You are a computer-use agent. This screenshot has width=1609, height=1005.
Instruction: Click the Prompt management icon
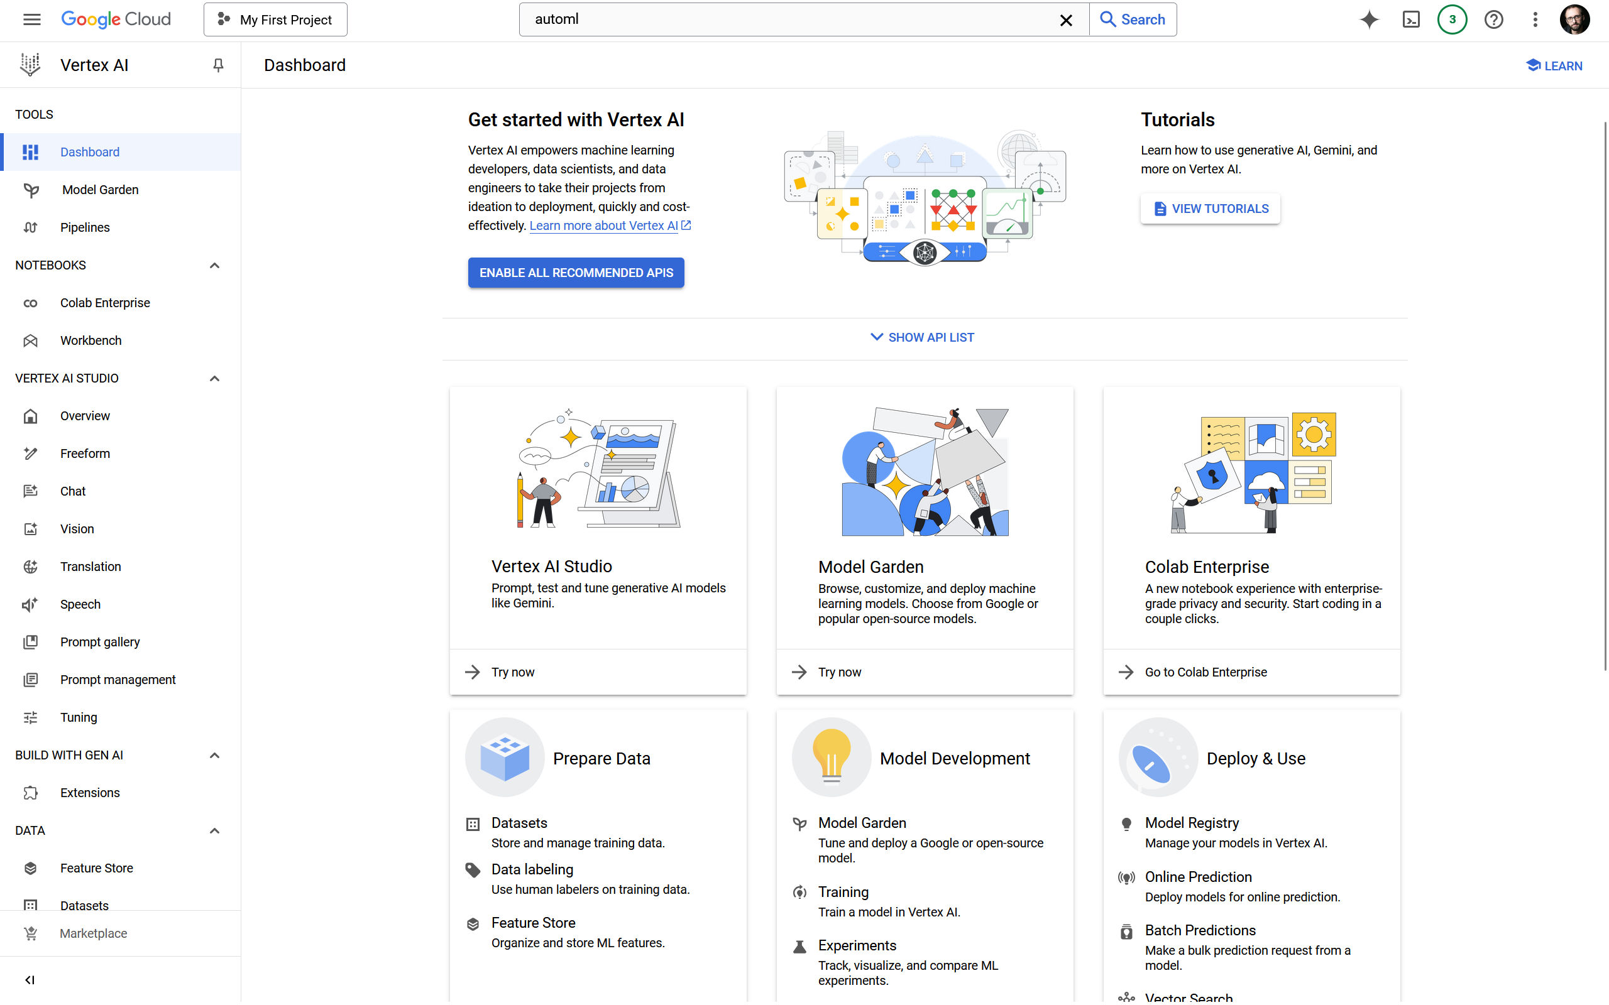pyautogui.click(x=31, y=679)
